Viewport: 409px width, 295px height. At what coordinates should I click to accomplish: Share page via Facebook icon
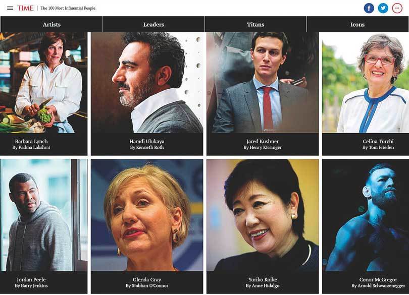pyautogui.click(x=369, y=8)
